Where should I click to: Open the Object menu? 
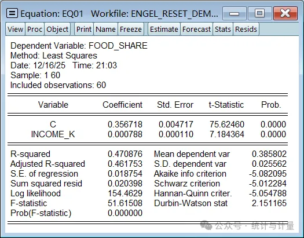tap(57, 30)
